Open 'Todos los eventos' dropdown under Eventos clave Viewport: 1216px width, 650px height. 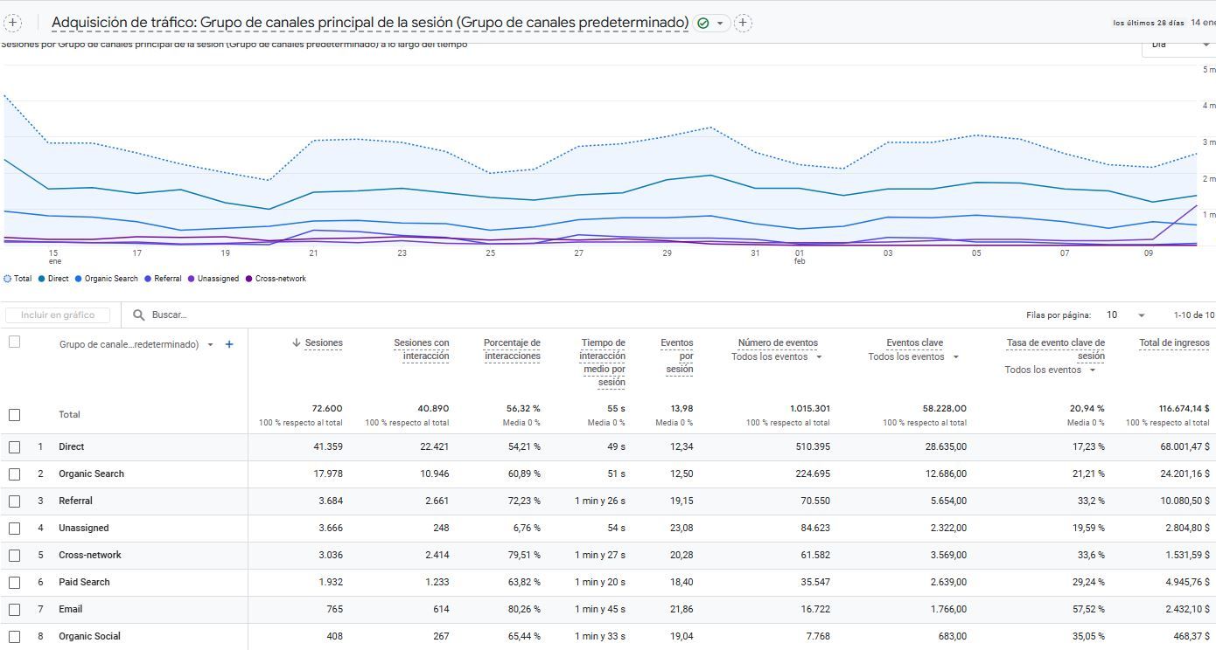(914, 356)
